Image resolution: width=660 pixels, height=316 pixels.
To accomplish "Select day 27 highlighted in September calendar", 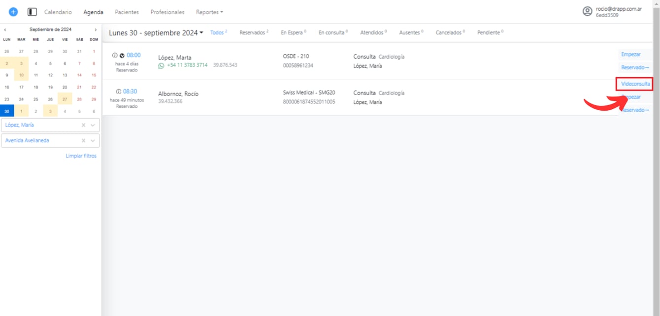I will [65, 99].
